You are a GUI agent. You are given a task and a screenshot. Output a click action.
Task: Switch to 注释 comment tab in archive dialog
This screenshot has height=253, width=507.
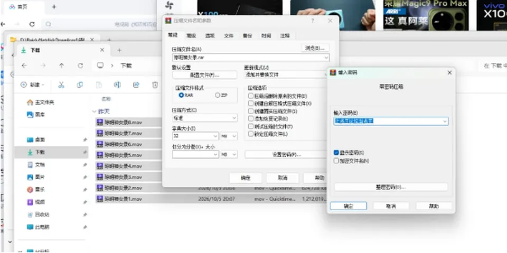click(285, 36)
